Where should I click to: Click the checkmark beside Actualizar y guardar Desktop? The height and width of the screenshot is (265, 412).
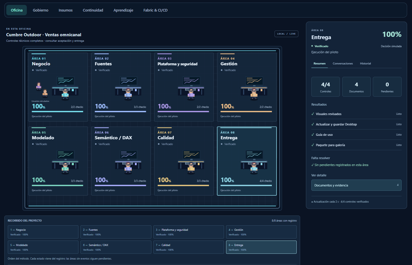point(313,124)
